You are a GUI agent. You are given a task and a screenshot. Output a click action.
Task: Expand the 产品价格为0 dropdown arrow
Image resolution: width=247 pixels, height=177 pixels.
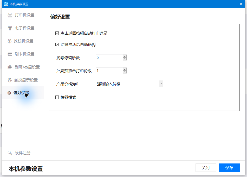point(161,84)
